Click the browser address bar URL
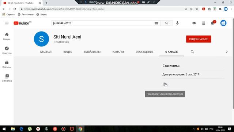Screen dimensions: 234x132 click(x=64, y=9)
